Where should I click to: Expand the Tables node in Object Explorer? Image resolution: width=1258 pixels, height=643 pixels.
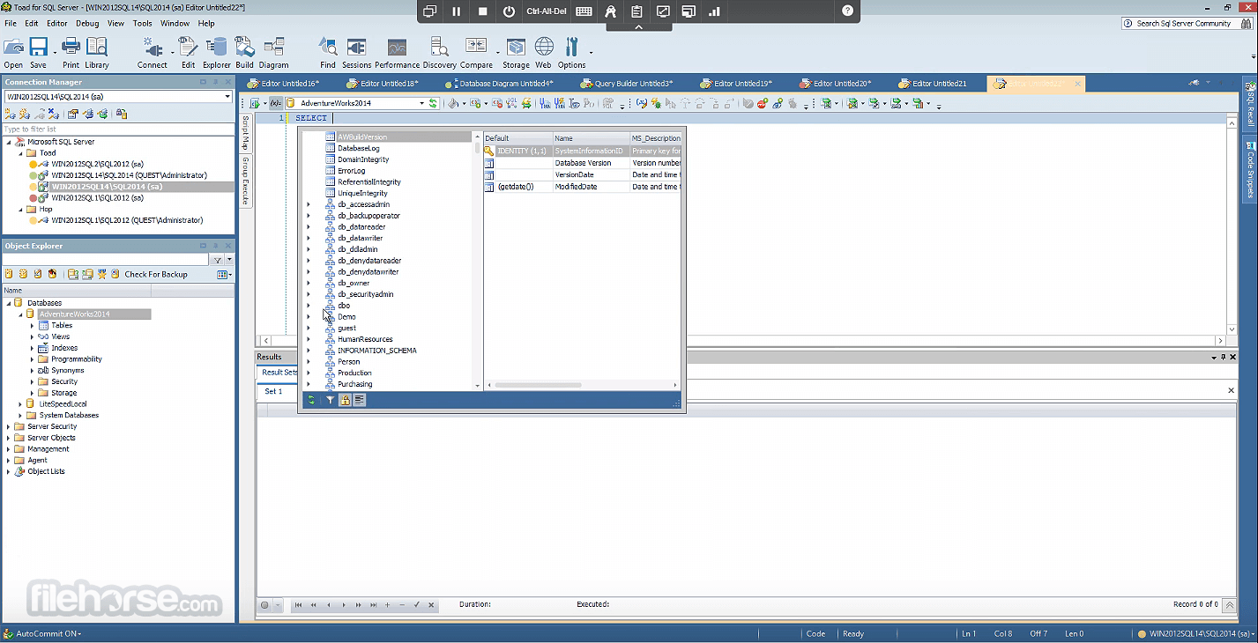32,326
